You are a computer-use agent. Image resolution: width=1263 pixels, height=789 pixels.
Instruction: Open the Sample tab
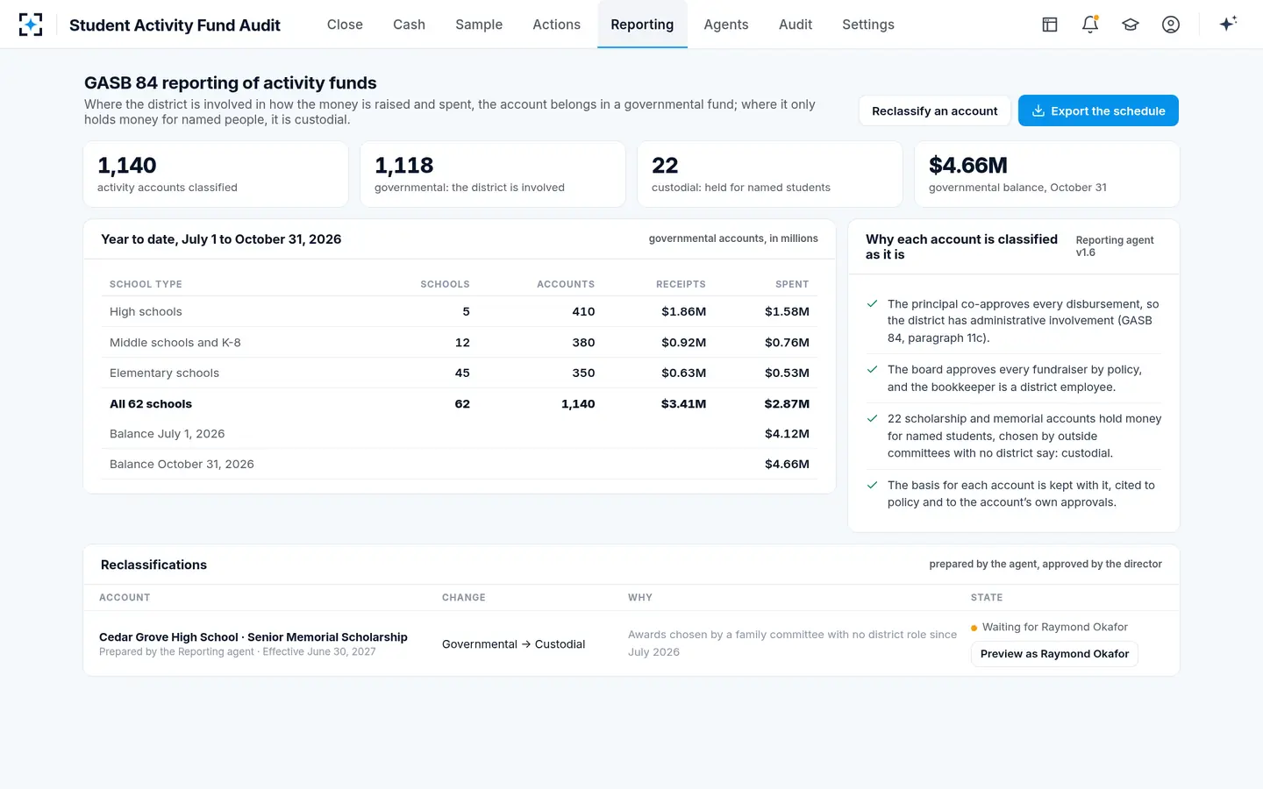click(479, 25)
